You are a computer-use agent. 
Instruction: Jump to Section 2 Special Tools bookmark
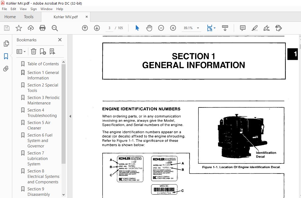(43, 88)
